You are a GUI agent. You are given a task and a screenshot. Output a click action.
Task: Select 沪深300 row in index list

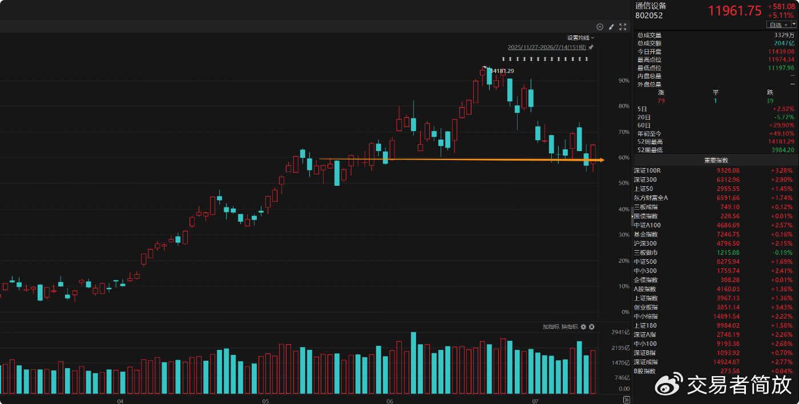pyautogui.click(x=716, y=243)
